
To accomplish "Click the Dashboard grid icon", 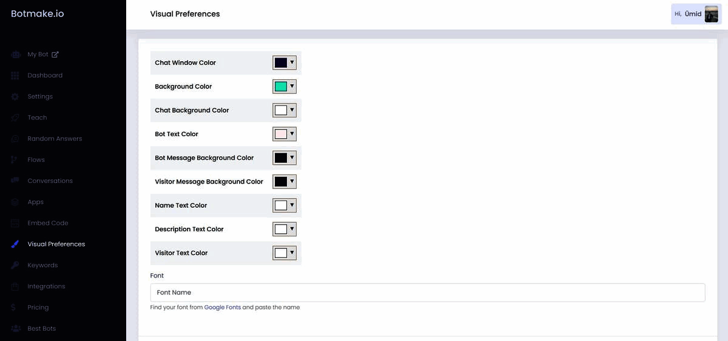I will (x=15, y=76).
